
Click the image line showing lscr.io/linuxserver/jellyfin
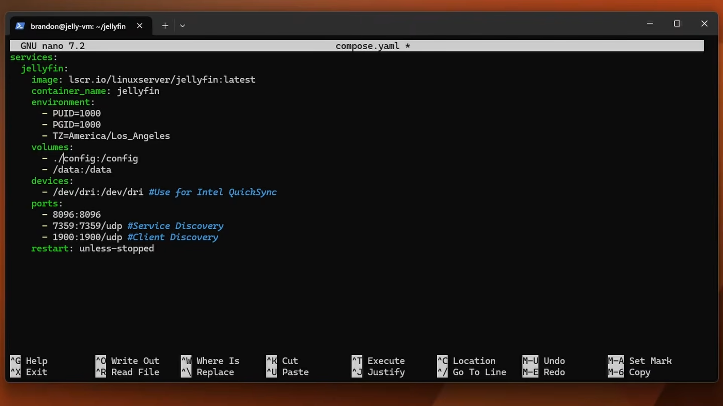[143, 79]
